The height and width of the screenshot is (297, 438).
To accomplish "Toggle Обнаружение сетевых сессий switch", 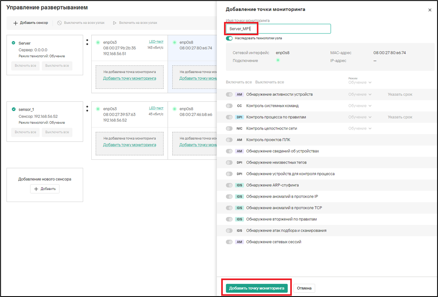I will click(229, 242).
